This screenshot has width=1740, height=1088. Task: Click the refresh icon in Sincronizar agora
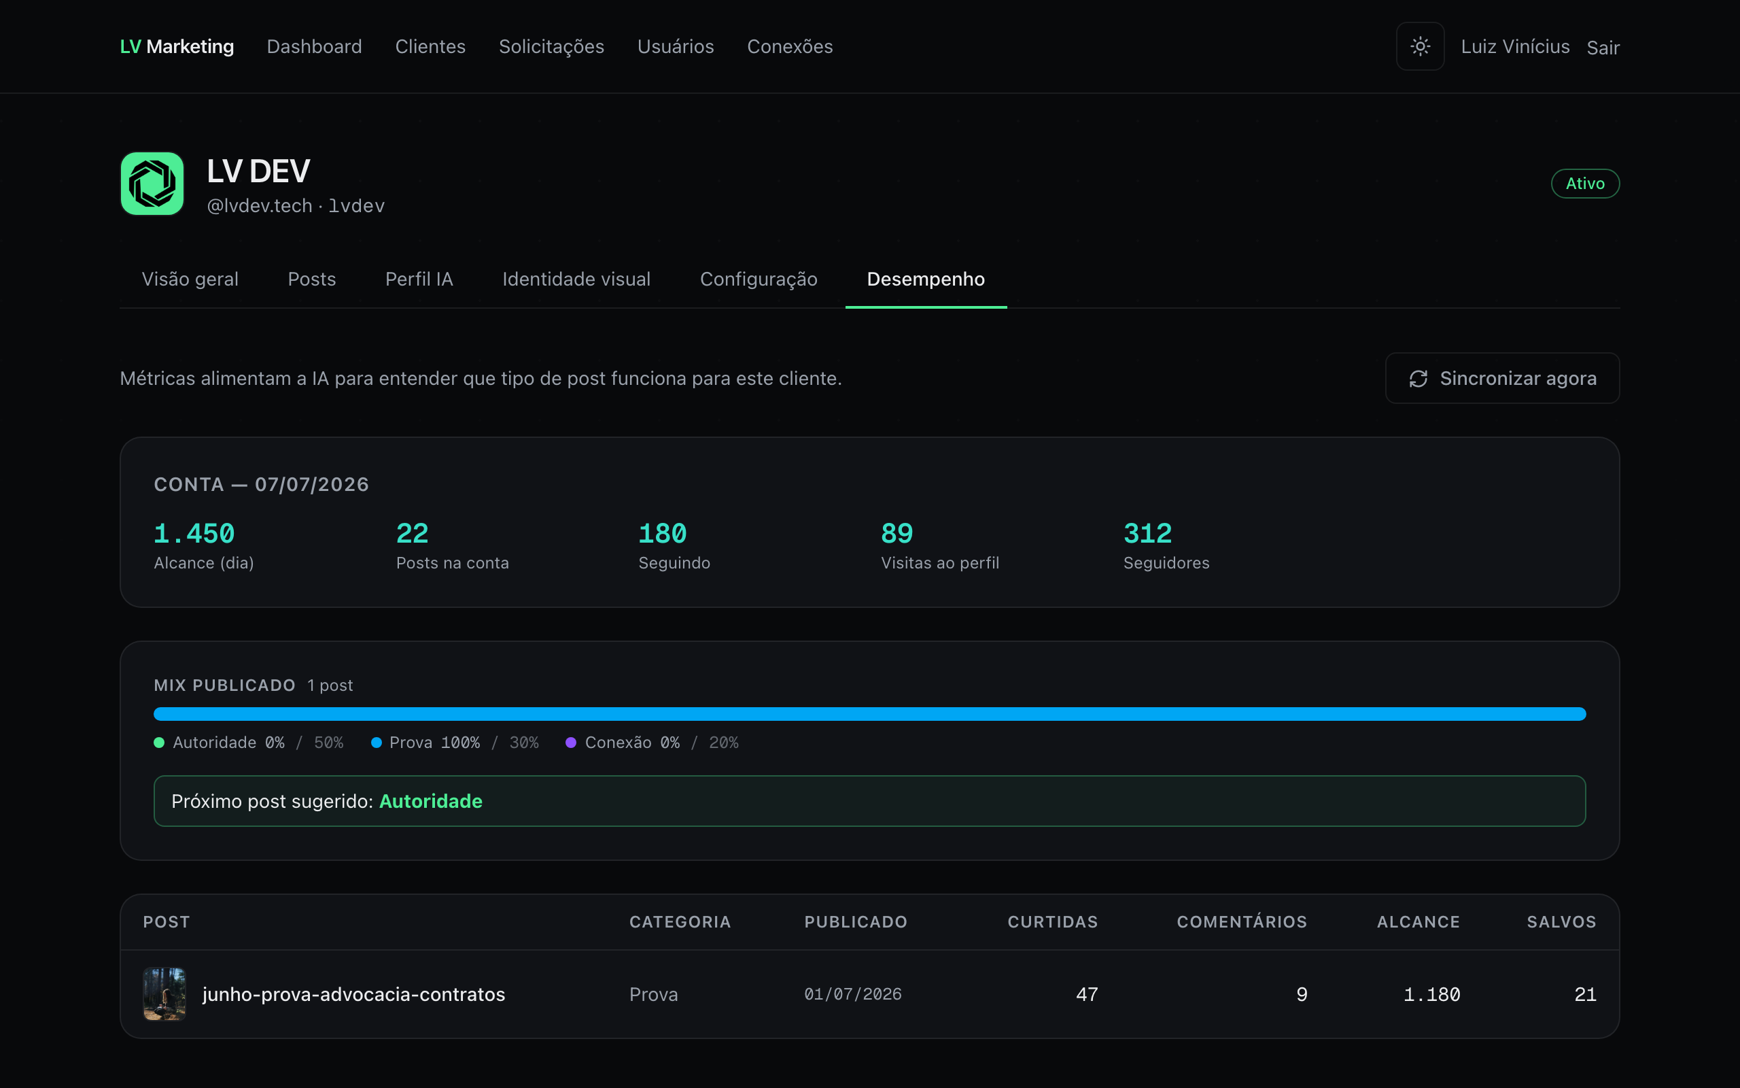[1418, 379]
